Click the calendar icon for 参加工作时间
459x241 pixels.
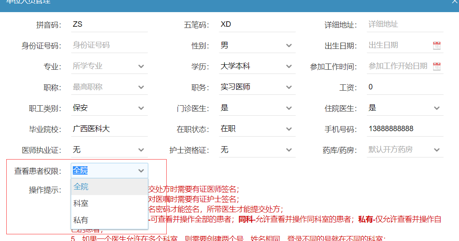tap(437, 66)
